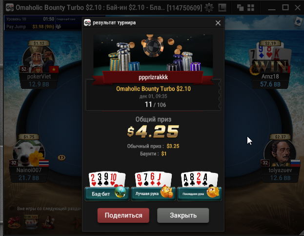Click Nainoi007 player avatar

(29, 153)
